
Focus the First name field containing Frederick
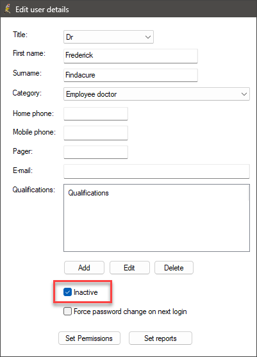tap(131, 56)
